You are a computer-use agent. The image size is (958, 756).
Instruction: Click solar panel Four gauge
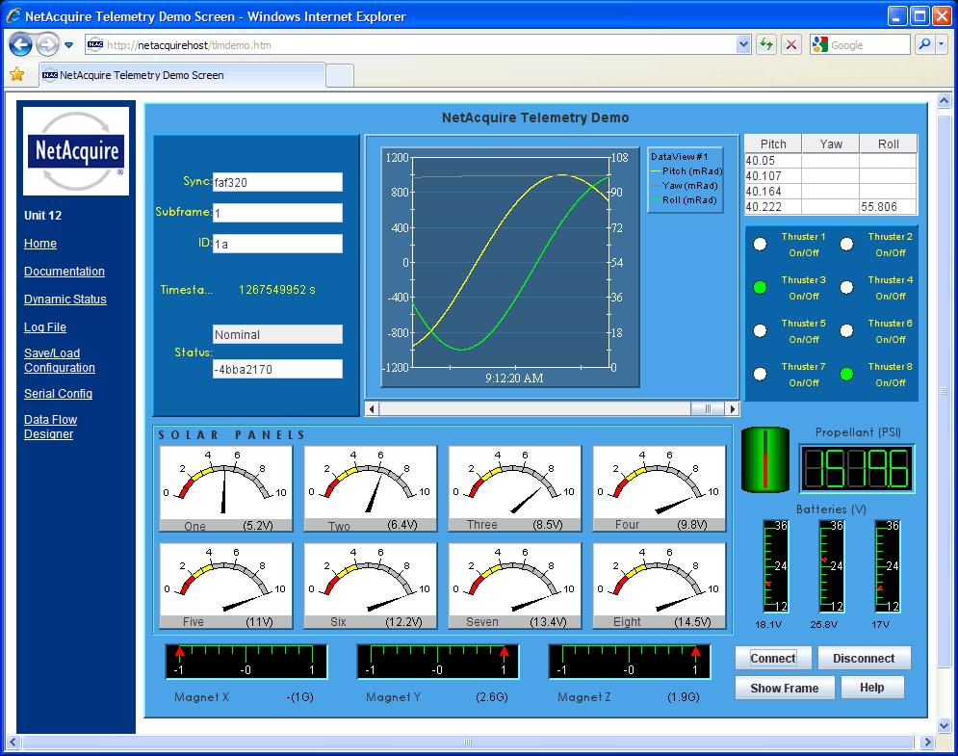660,489
